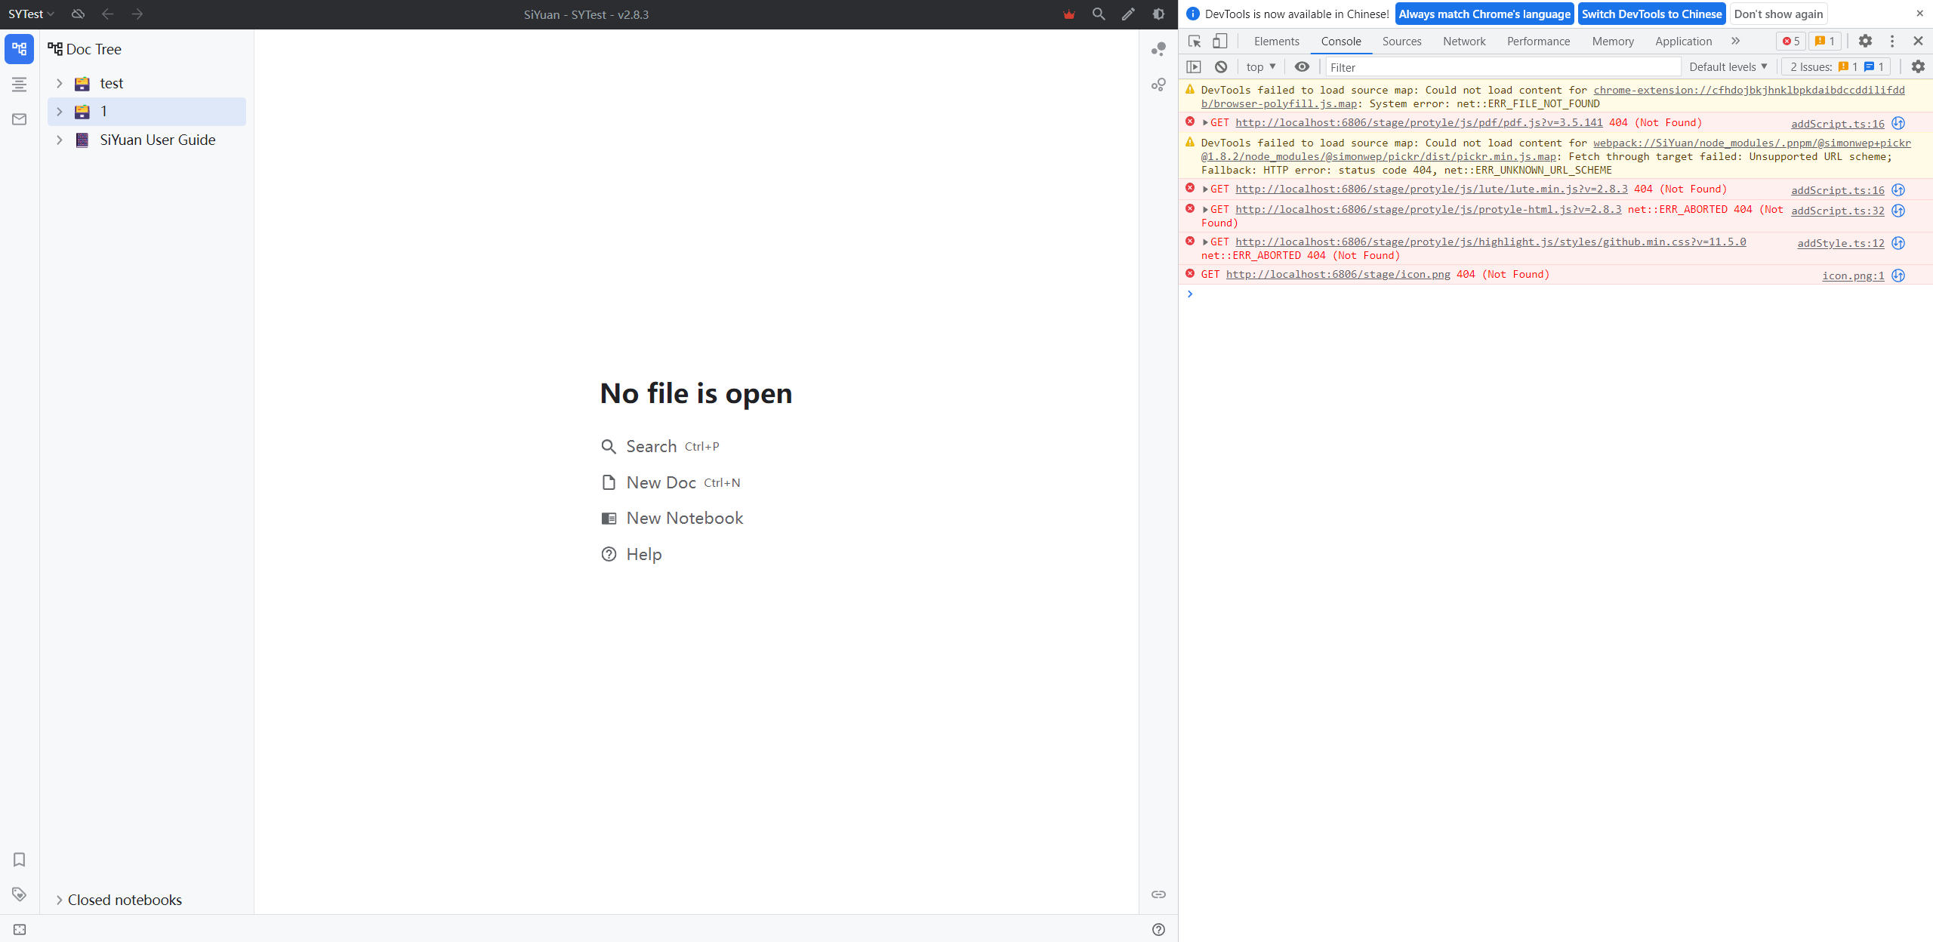Screen dimensions: 1933x942
Task: Expand the SiYuan User Guide notebook
Action: (59, 140)
